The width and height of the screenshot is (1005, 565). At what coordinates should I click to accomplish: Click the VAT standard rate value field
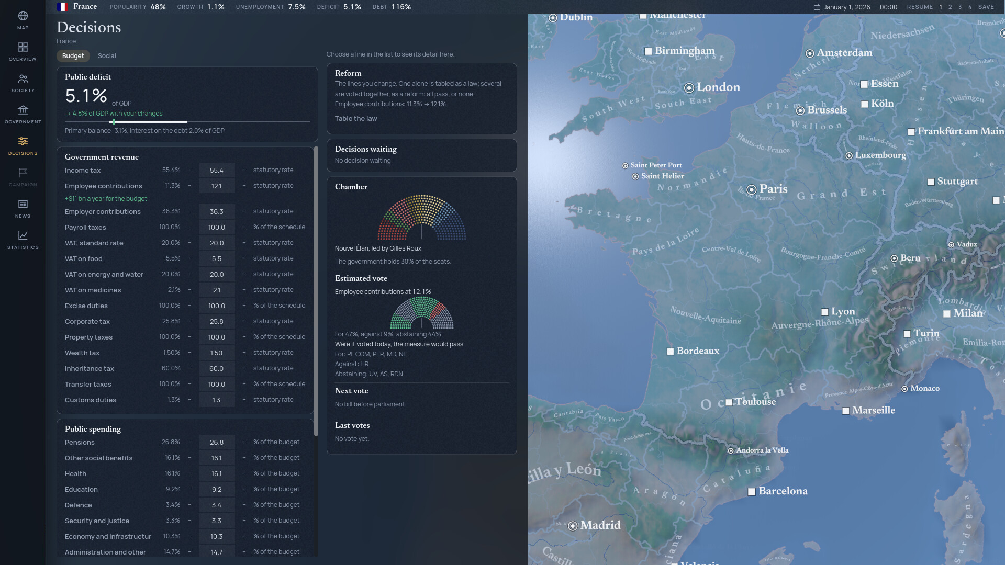point(217,243)
